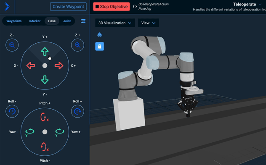Click the MoveIt Studio logo icon

pos(7,7)
